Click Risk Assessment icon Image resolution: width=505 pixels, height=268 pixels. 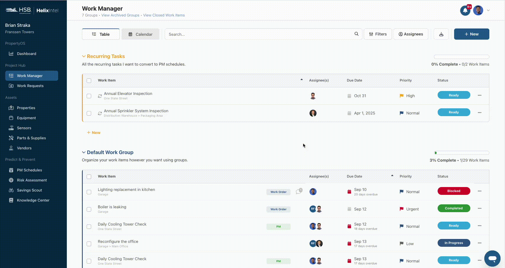pyautogui.click(x=11, y=180)
